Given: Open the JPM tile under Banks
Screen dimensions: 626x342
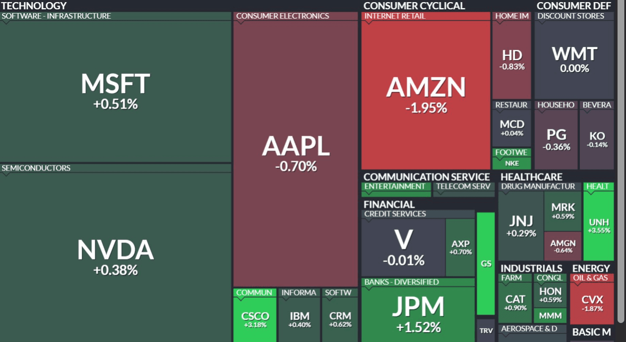Looking at the screenshot, I should 418,314.
